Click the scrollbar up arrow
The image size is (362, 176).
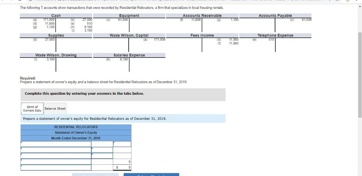(x=360, y=6)
